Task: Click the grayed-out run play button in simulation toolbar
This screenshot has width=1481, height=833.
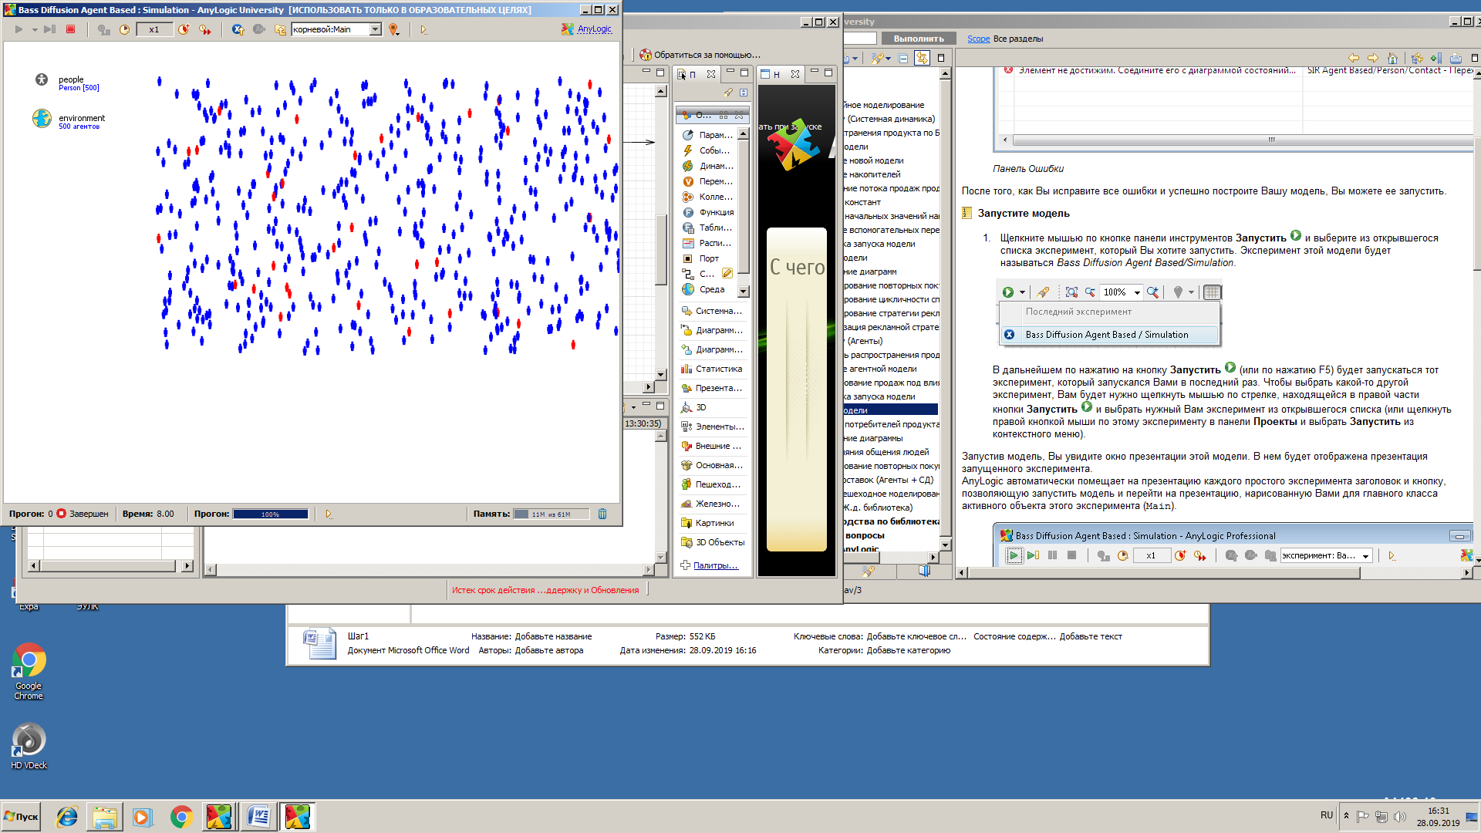Action: tap(19, 29)
